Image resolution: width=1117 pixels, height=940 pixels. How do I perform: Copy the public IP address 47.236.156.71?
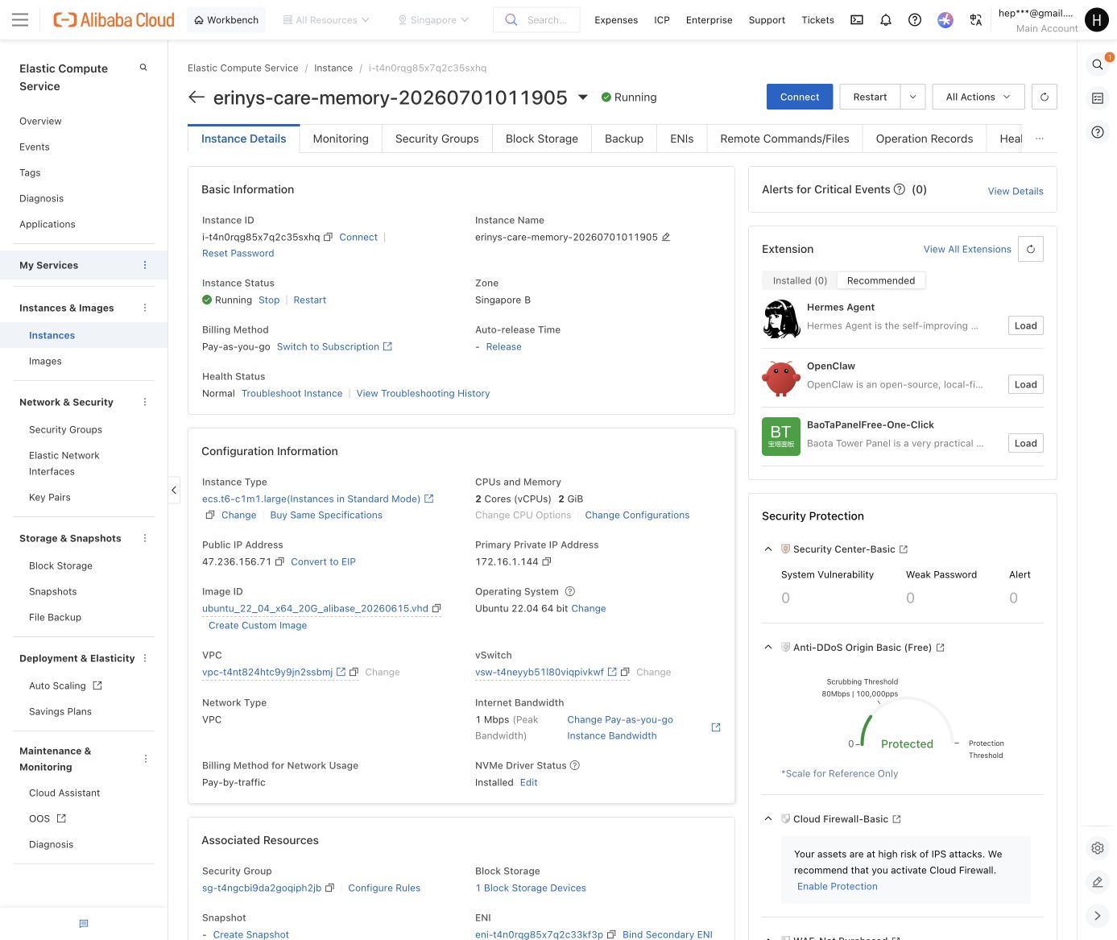click(279, 561)
